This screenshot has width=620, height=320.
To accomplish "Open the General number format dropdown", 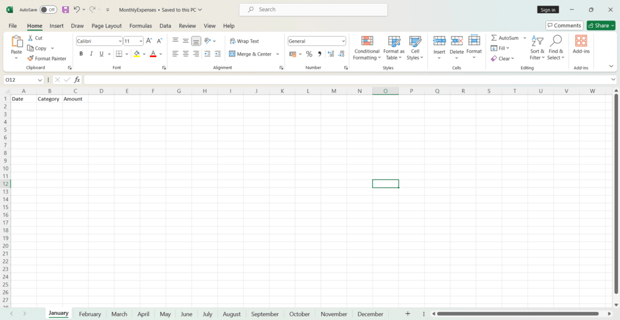I will (343, 41).
